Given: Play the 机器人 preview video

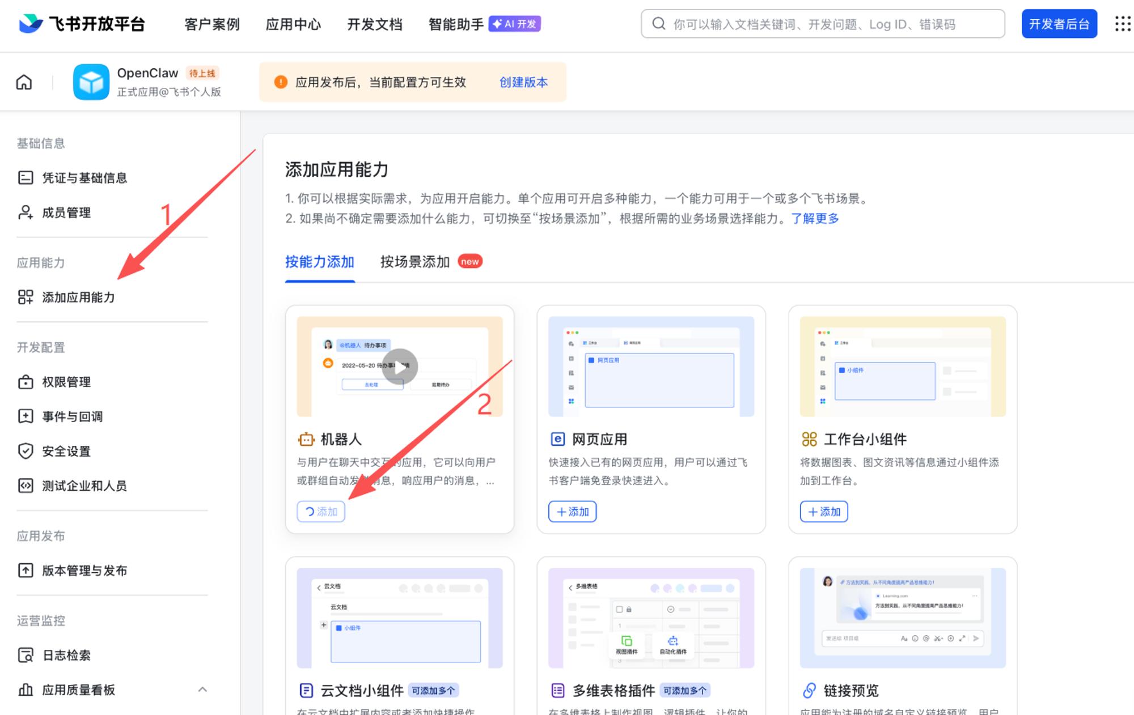Looking at the screenshot, I should [x=400, y=367].
